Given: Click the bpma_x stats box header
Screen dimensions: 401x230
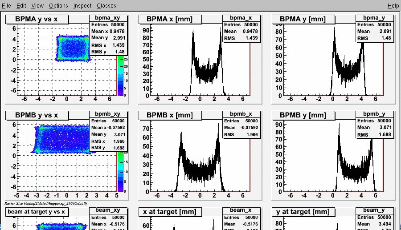Looking at the screenshot, I should click(241, 18).
